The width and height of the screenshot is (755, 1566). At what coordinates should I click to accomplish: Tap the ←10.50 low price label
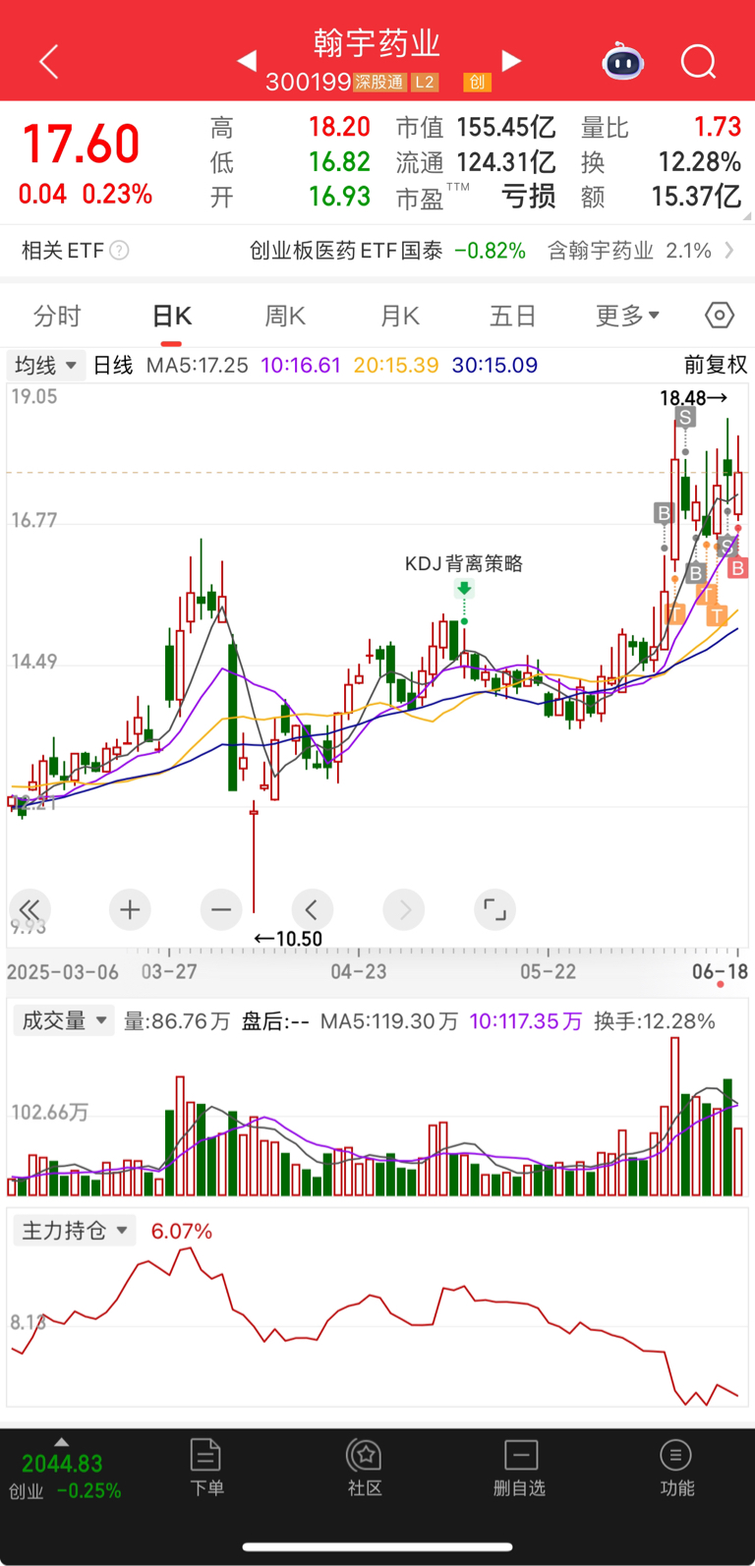[288, 939]
